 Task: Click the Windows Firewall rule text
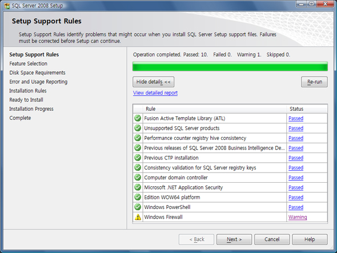point(163,217)
